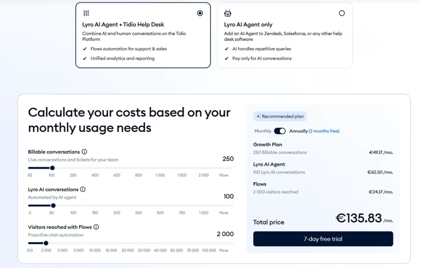Viewport: 421px width, 268px height.
Task: Click the Visitors reached with Flows slider handle
Action: pyautogui.click(x=46, y=243)
